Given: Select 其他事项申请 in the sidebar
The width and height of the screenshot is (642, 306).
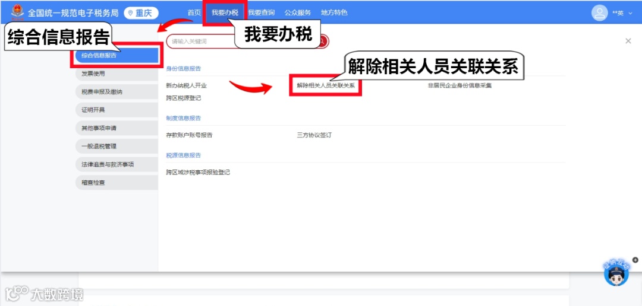Looking at the screenshot, I should point(117,128).
